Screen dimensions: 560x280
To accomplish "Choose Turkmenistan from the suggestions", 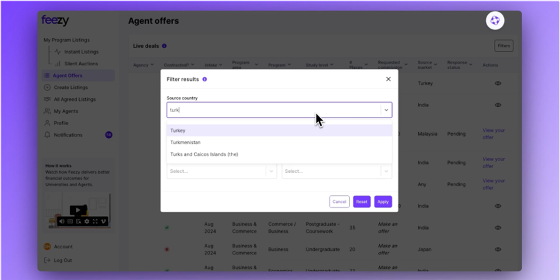I will coord(279,142).
